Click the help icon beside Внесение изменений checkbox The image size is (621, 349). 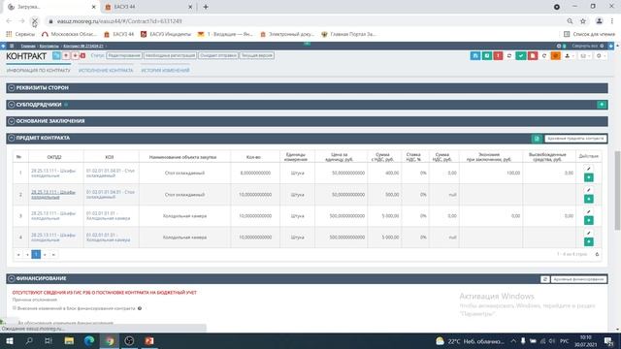(x=140, y=308)
